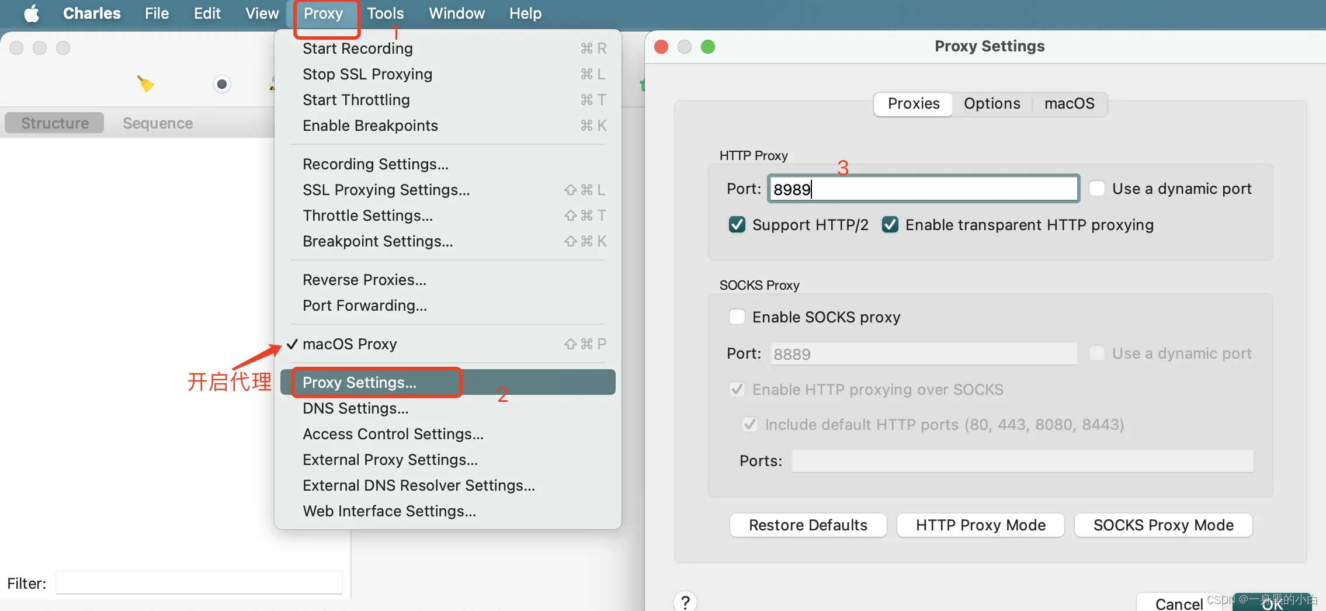Enable SOCKS proxy checkbox
The height and width of the screenshot is (611, 1326).
tap(737, 317)
